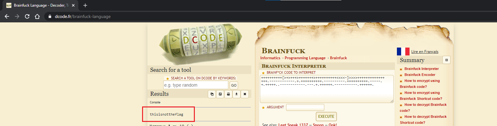
Task: Click the address bar URL
Action: click(x=83, y=16)
